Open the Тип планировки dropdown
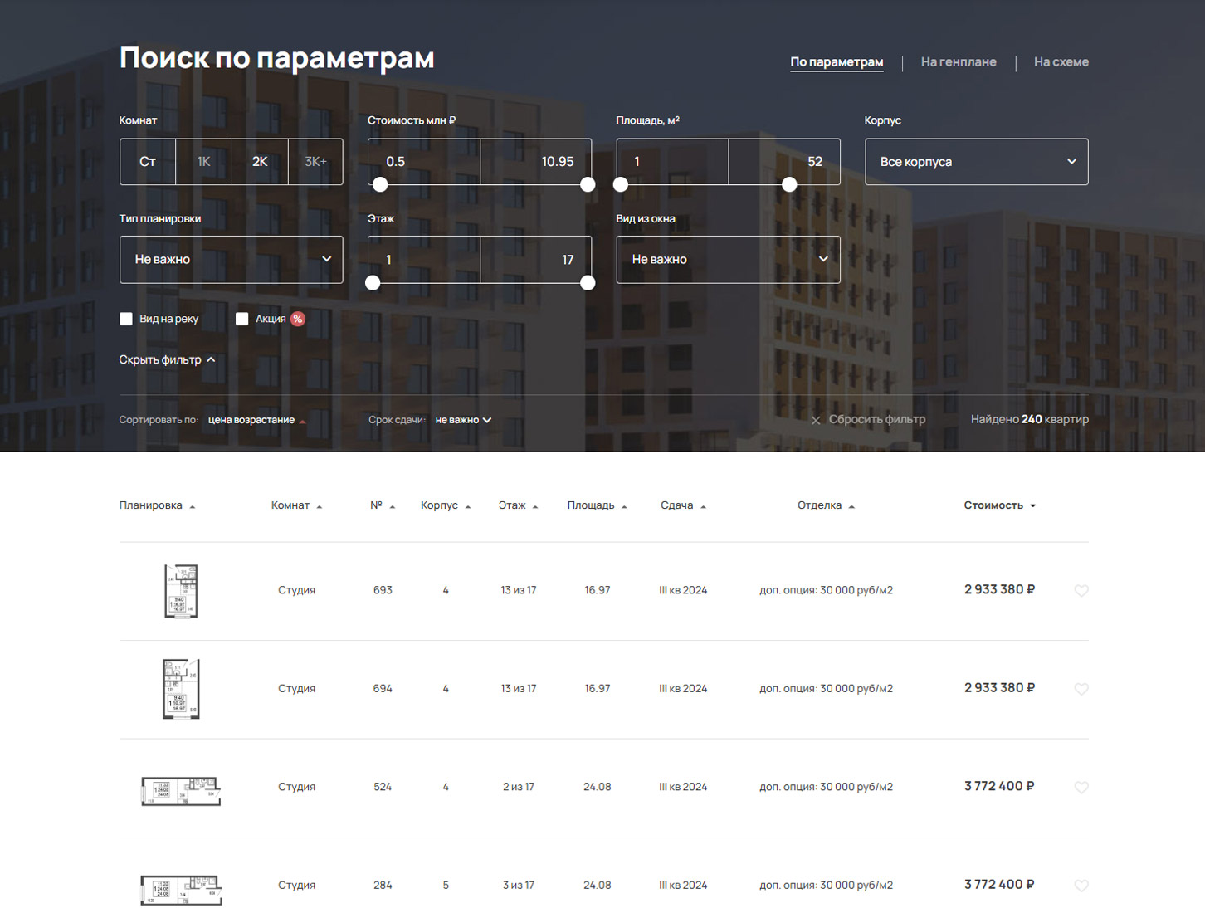Screen dimensions: 1205x908 (x=231, y=260)
